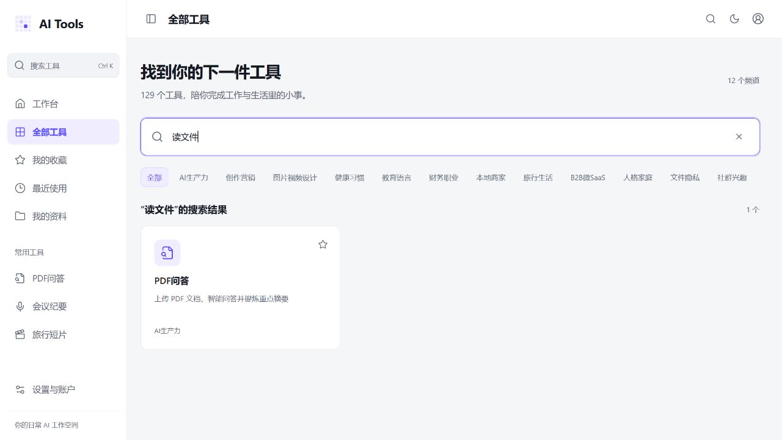Click the main search field containing 读文件
Screen dimensions: 782x440
(450, 137)
